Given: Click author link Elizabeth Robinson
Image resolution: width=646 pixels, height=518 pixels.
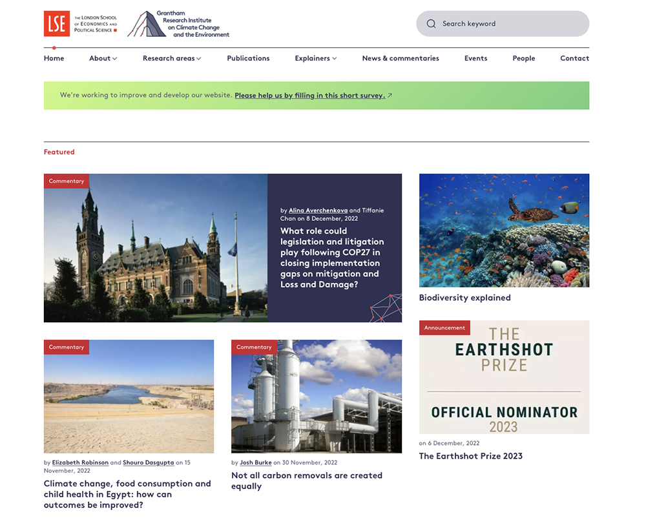Looking at the screenshot, I should click(x=80, y=463).
